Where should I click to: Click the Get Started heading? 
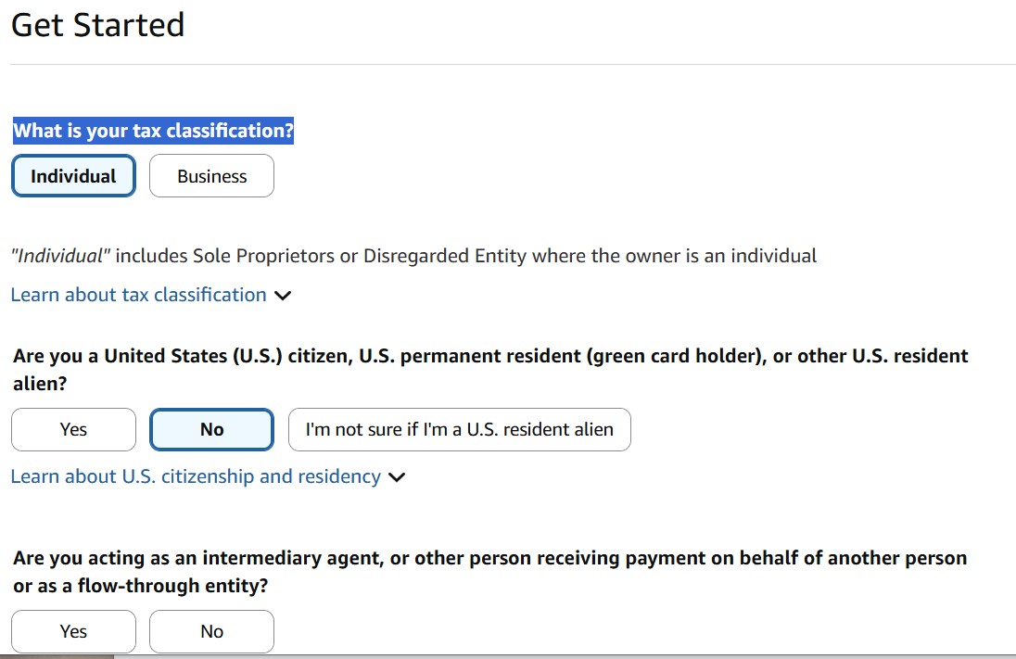[x=97, y=25]
